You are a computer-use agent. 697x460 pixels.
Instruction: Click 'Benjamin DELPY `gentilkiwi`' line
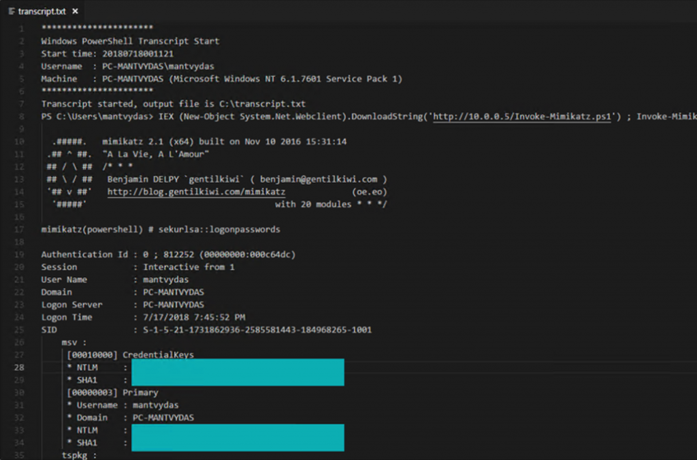point(247,179)
